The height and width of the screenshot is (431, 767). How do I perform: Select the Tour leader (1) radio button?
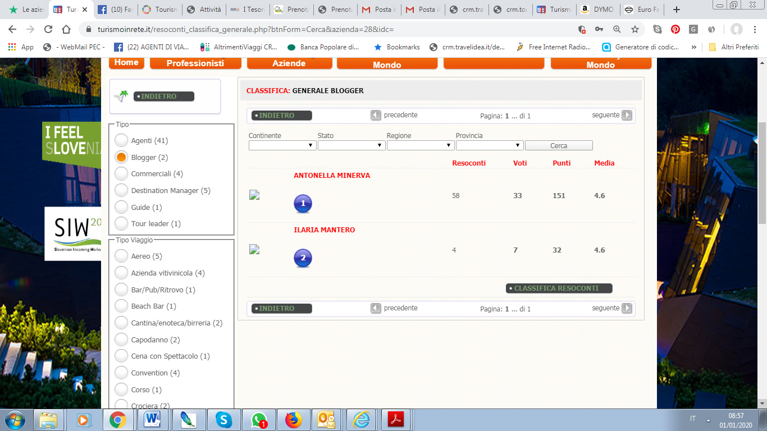[x=121, y=223]
